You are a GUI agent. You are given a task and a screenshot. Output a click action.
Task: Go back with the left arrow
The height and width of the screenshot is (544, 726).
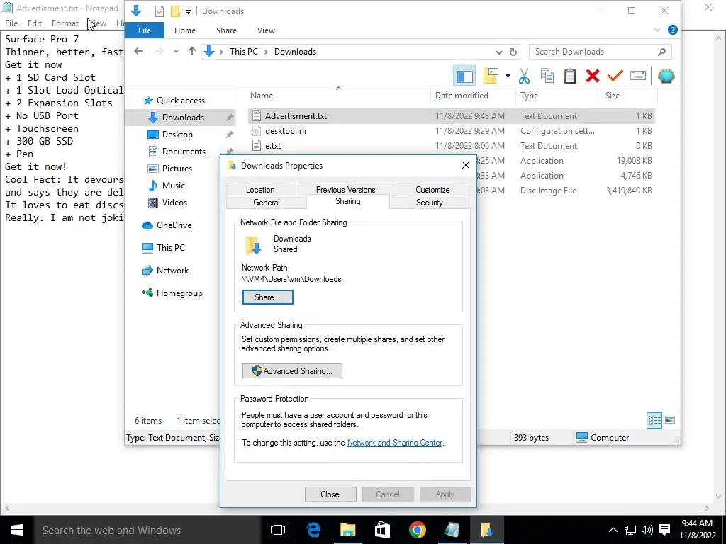(138, 51)
